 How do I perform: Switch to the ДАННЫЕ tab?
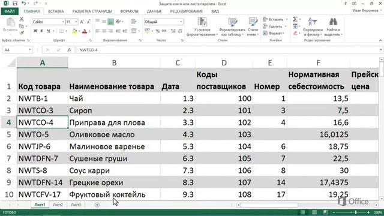[x=154, y=11]
